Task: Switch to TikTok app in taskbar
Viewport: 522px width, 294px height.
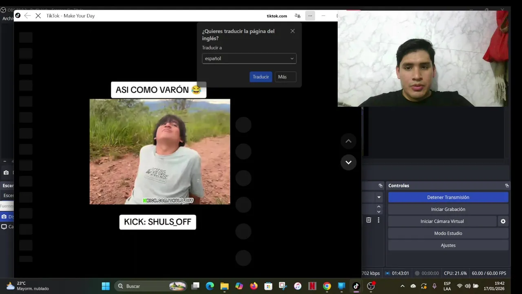Action: (x=356, y=286)
